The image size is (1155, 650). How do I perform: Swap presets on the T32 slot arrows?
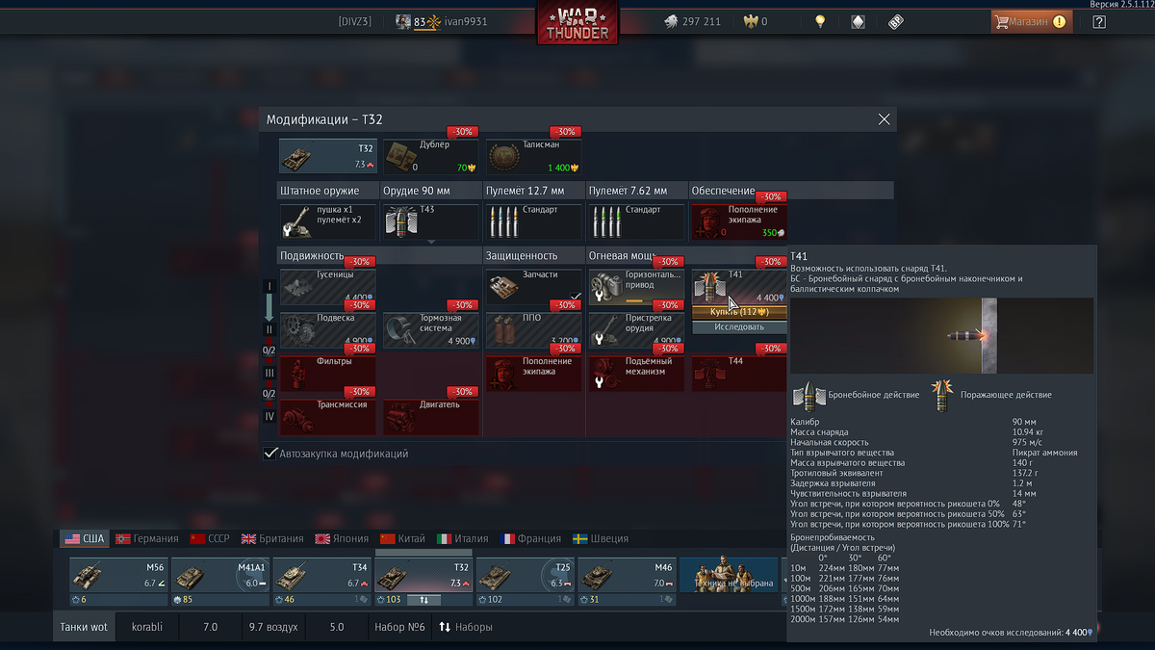423,599
